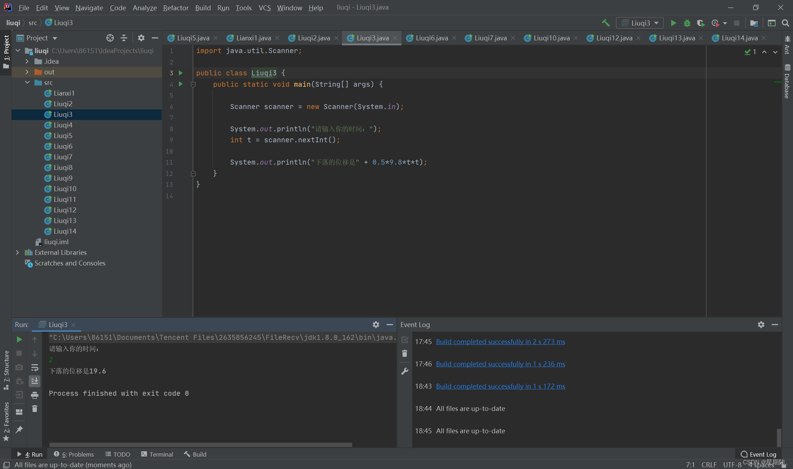Open the Analyze menu
This screenshot has height=469, width=793.
(144, 7)
